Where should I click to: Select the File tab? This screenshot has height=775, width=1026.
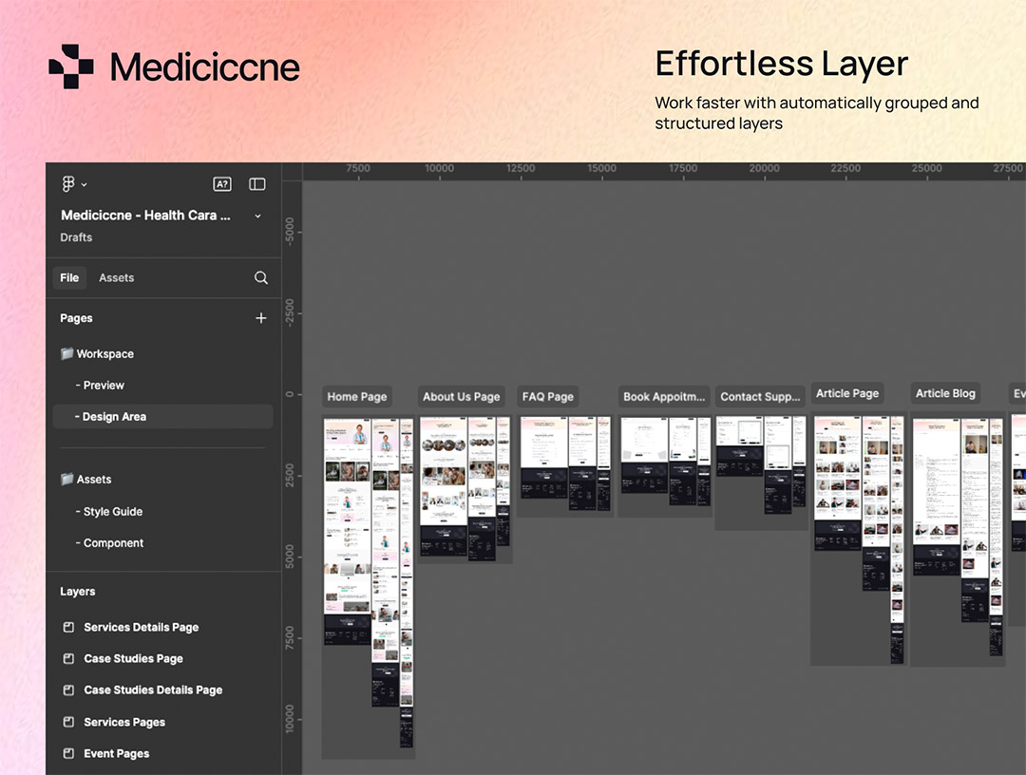[x=69, y=278]
